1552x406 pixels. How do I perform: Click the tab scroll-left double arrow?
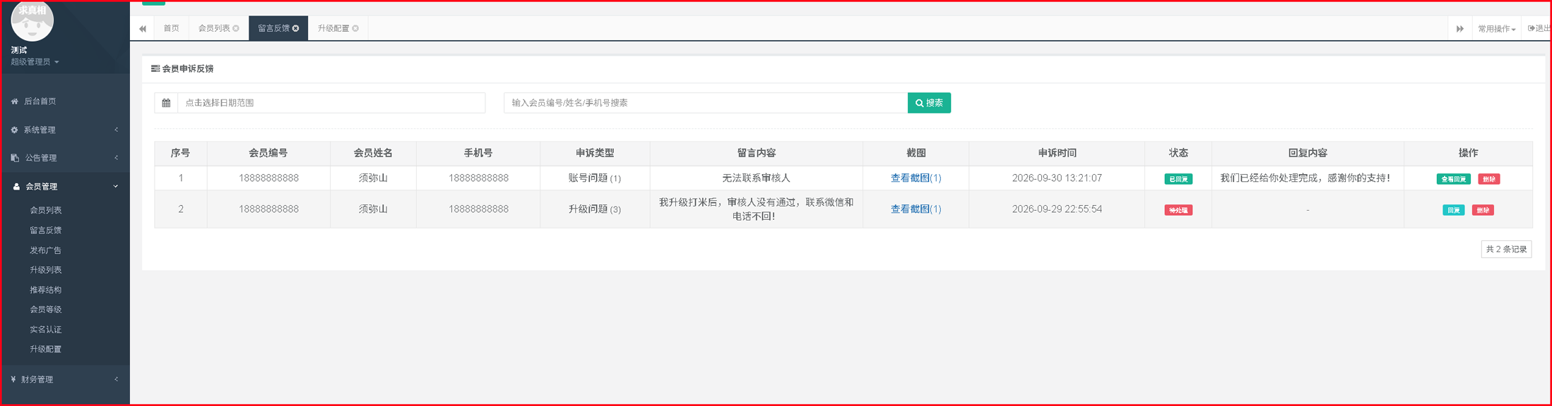click(x=143, y=29)
